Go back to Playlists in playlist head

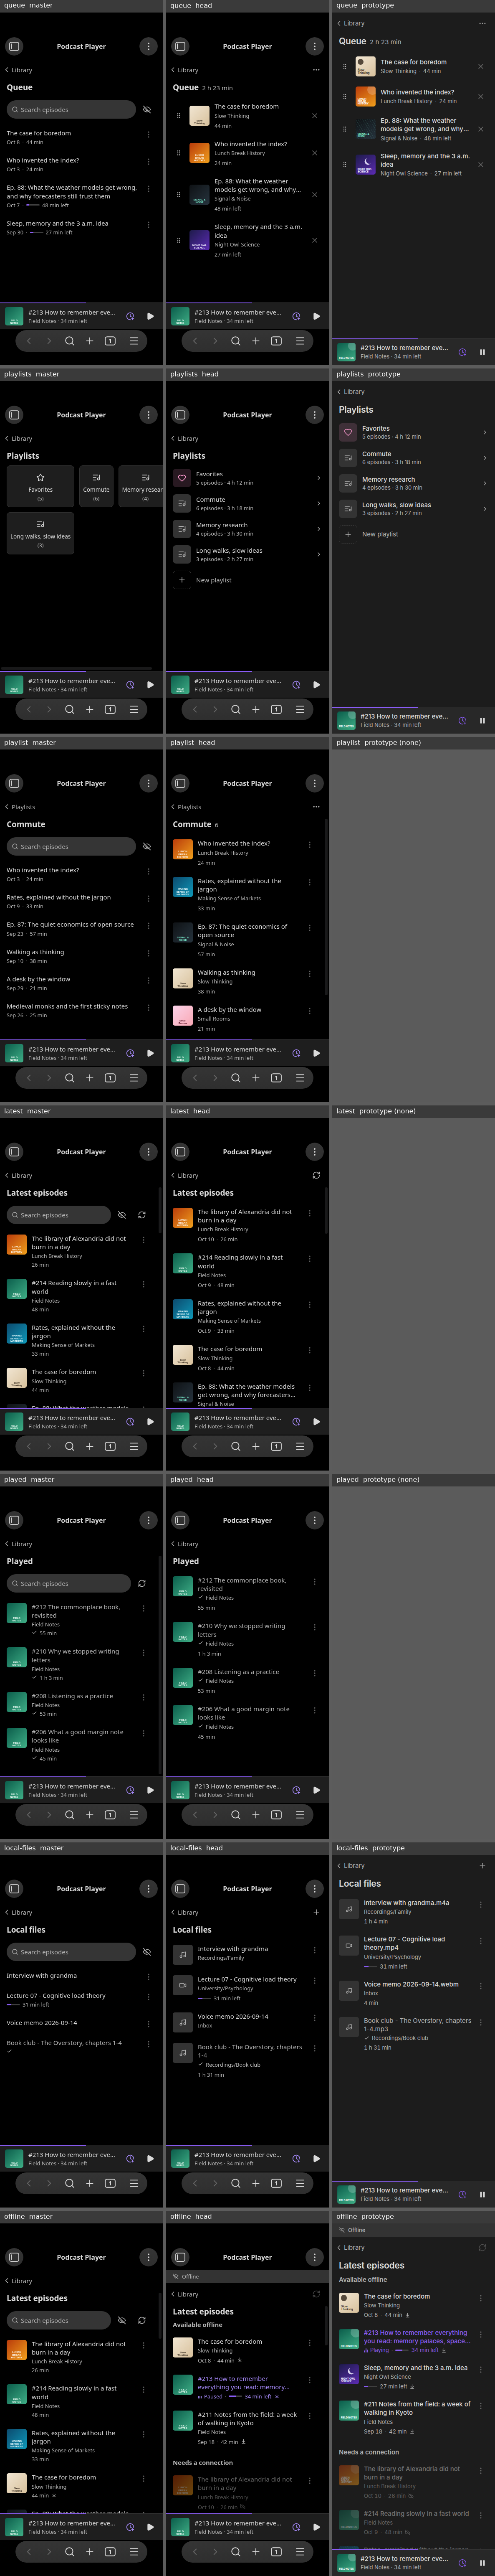click(x=187, y=807)
